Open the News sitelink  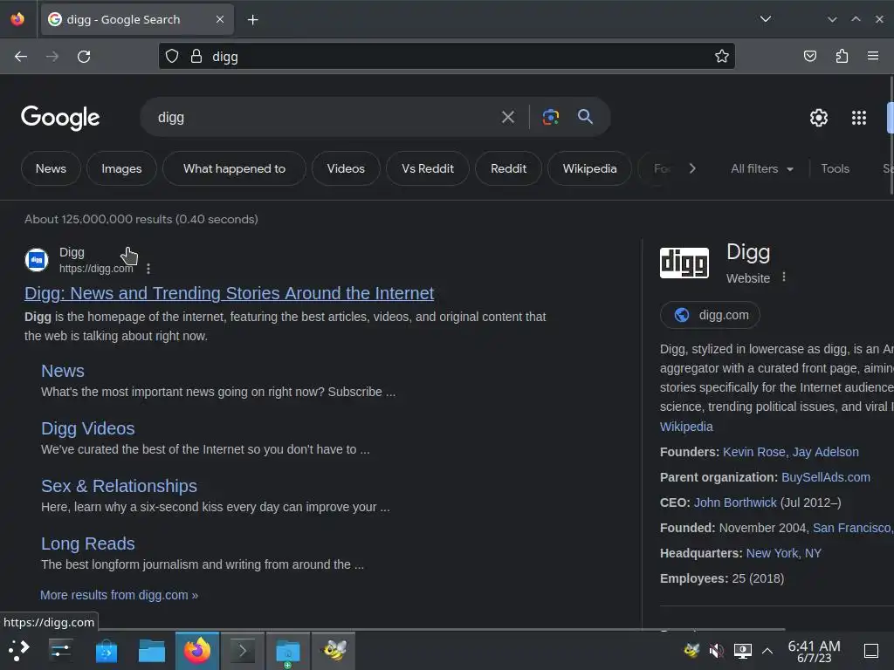point(63,371)
